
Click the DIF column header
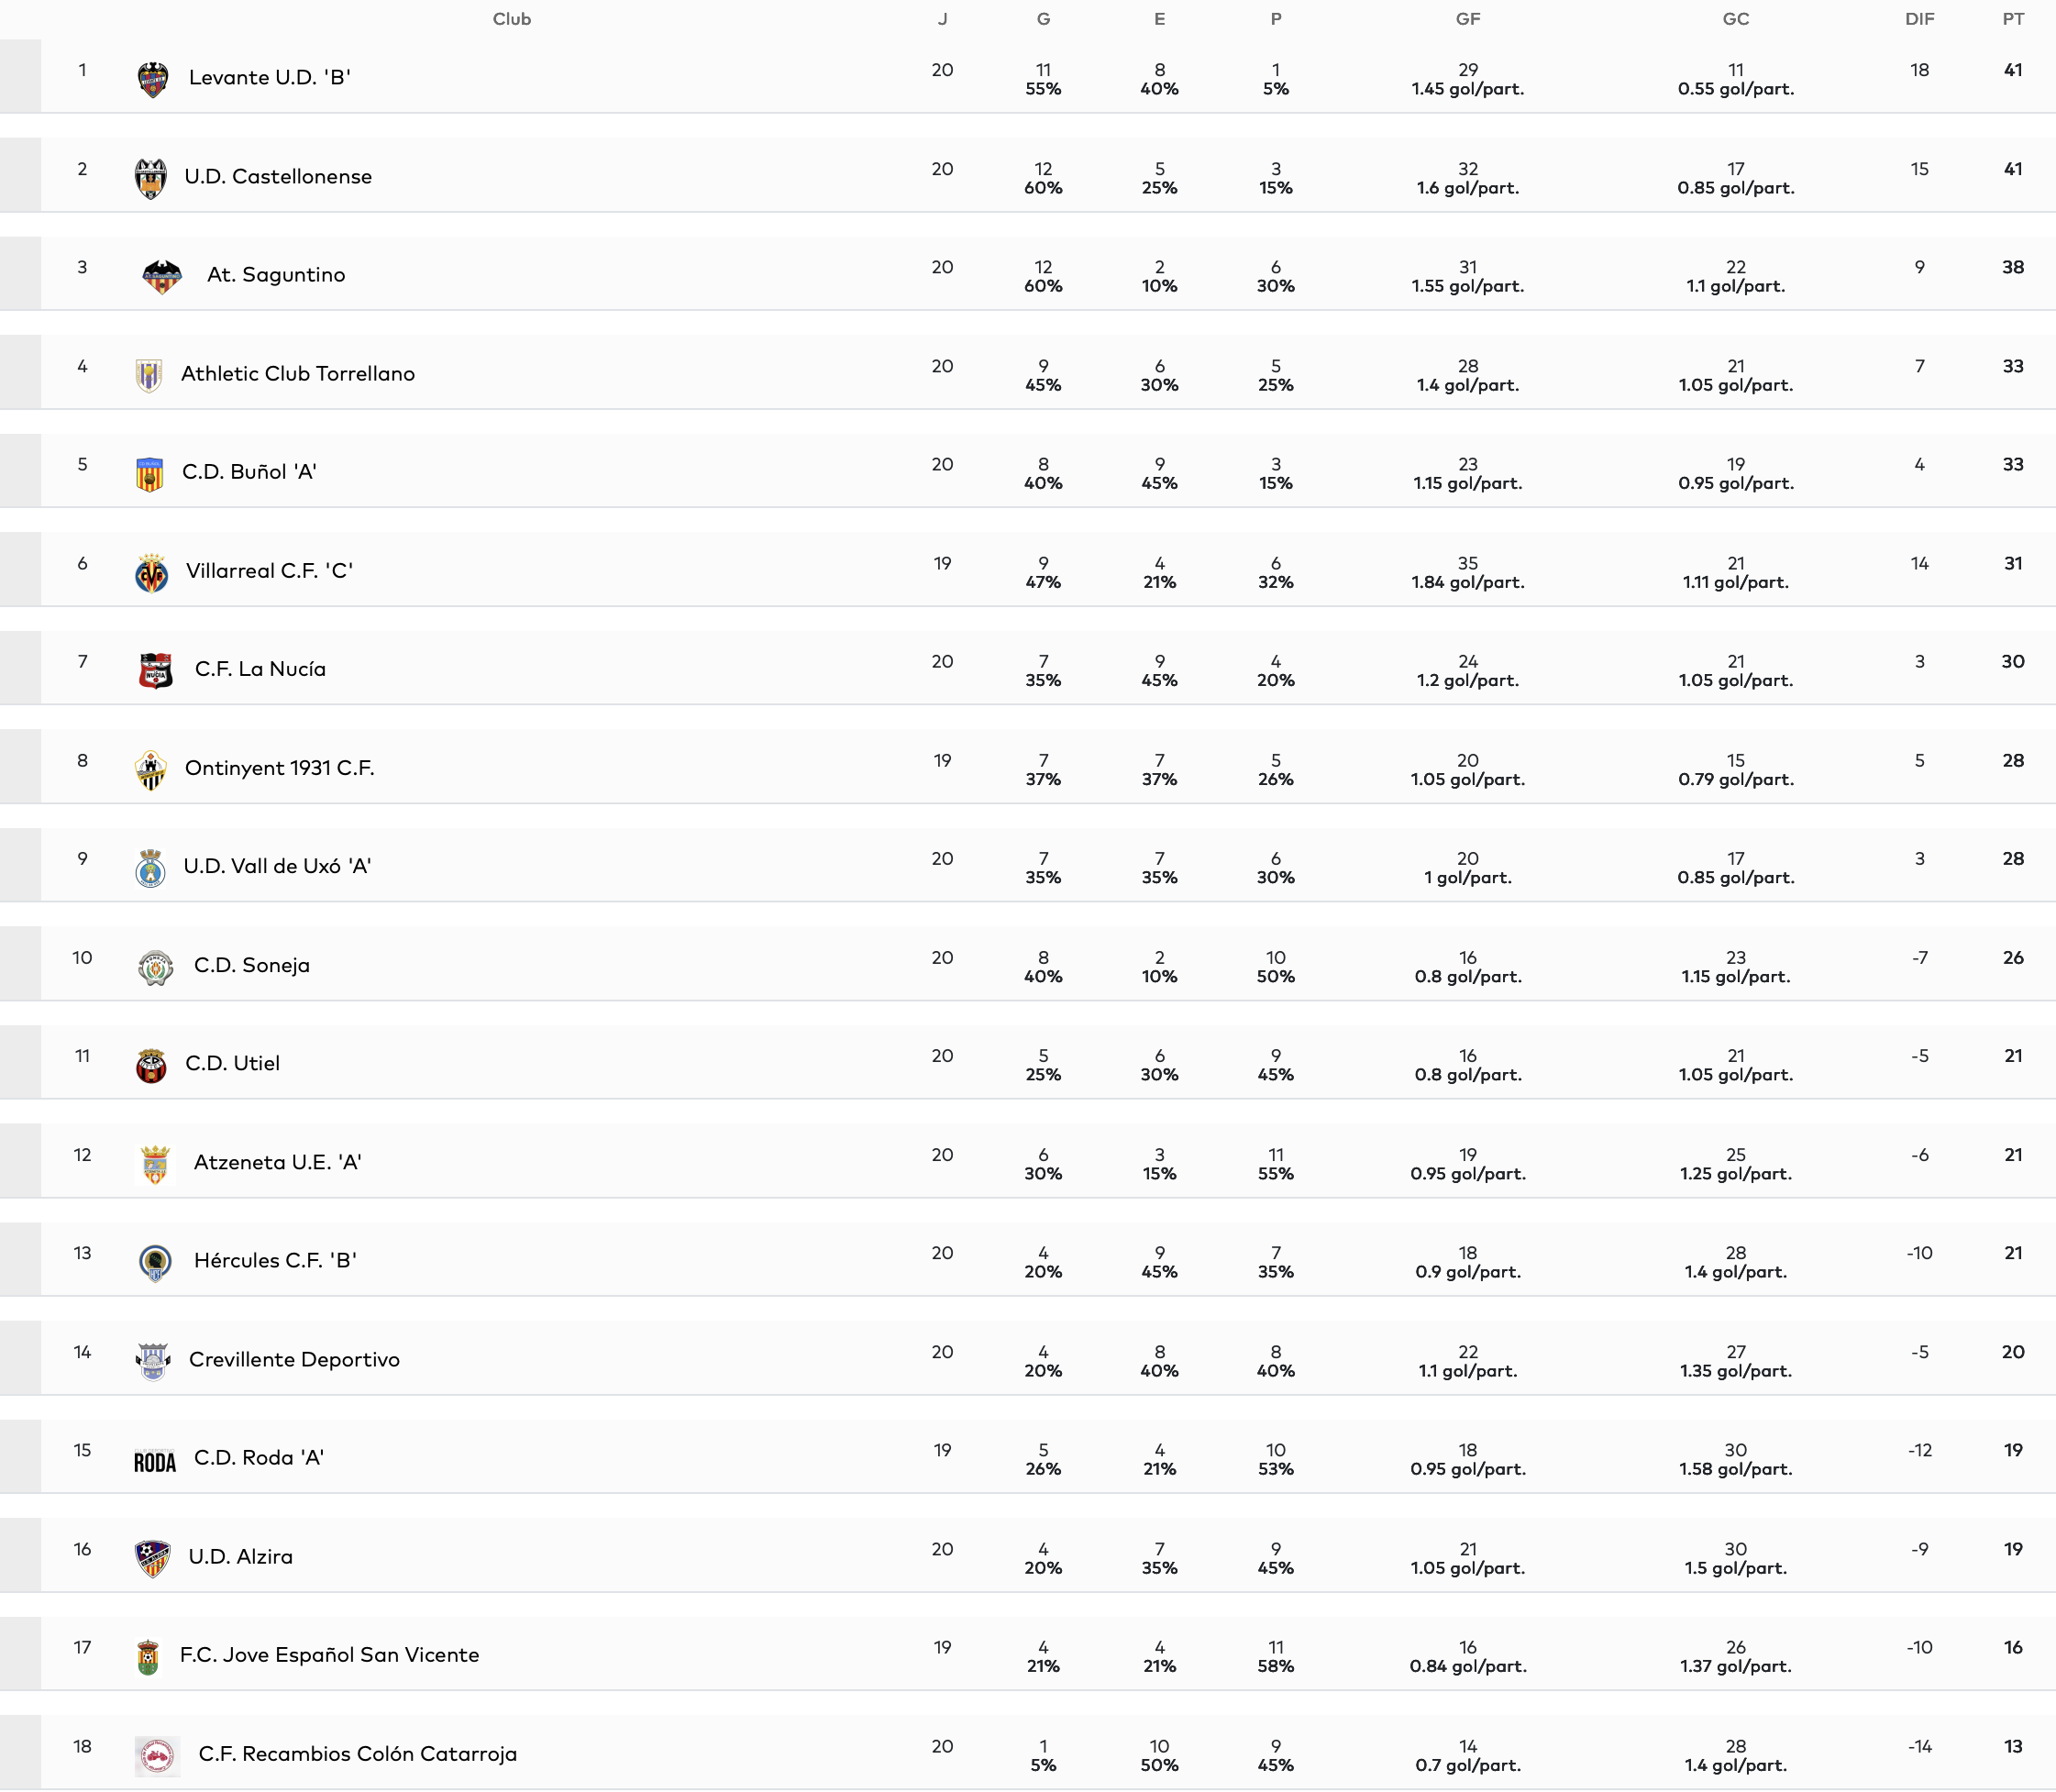pyautogui.click(x=1919, y=19)
